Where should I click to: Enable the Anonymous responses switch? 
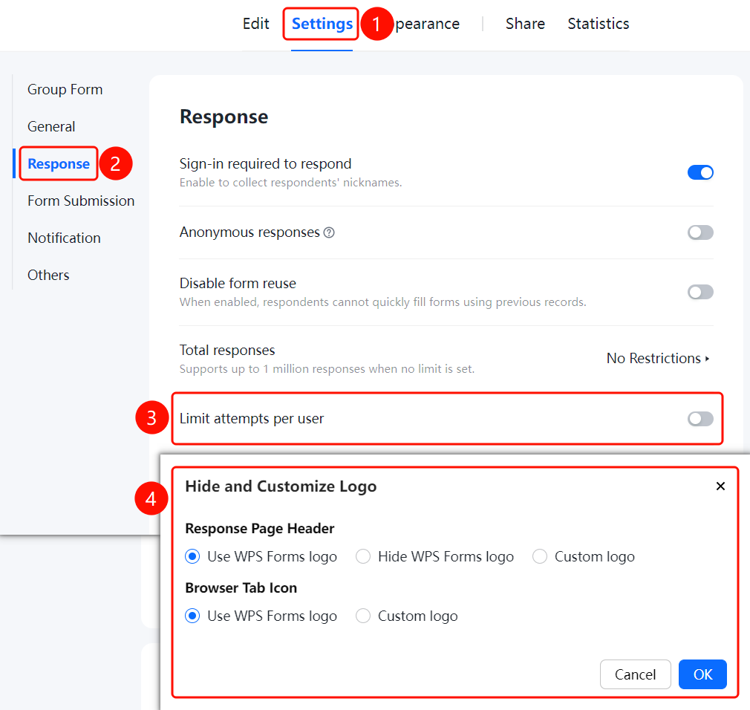click(700, 232)
